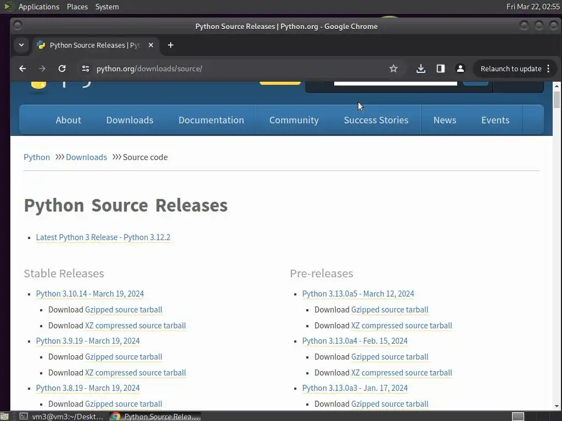Screen dimensions: 562x421
Task: Click the scrollbar down arrow
Action: point(557,406)
